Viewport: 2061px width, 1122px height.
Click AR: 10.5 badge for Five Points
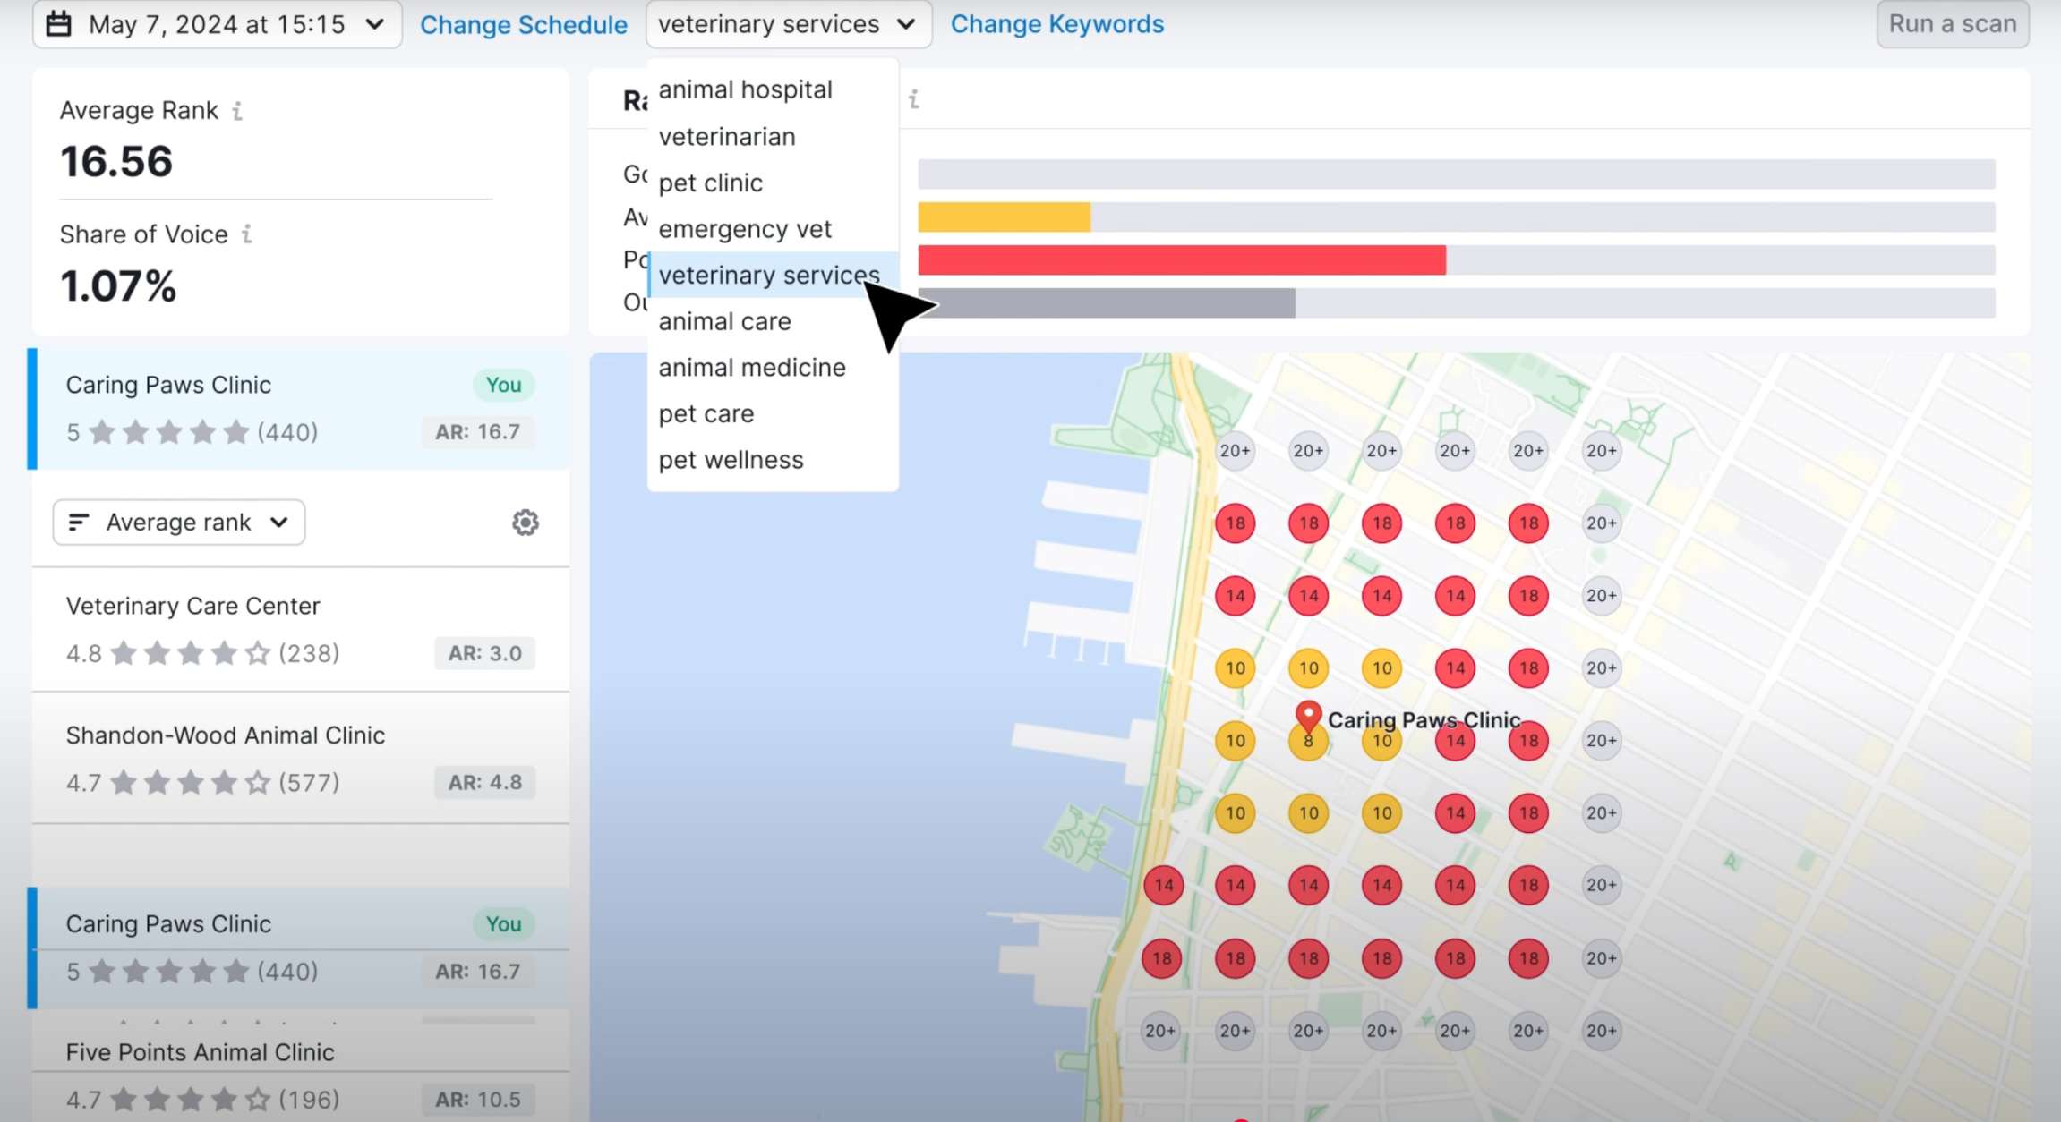478,1100
